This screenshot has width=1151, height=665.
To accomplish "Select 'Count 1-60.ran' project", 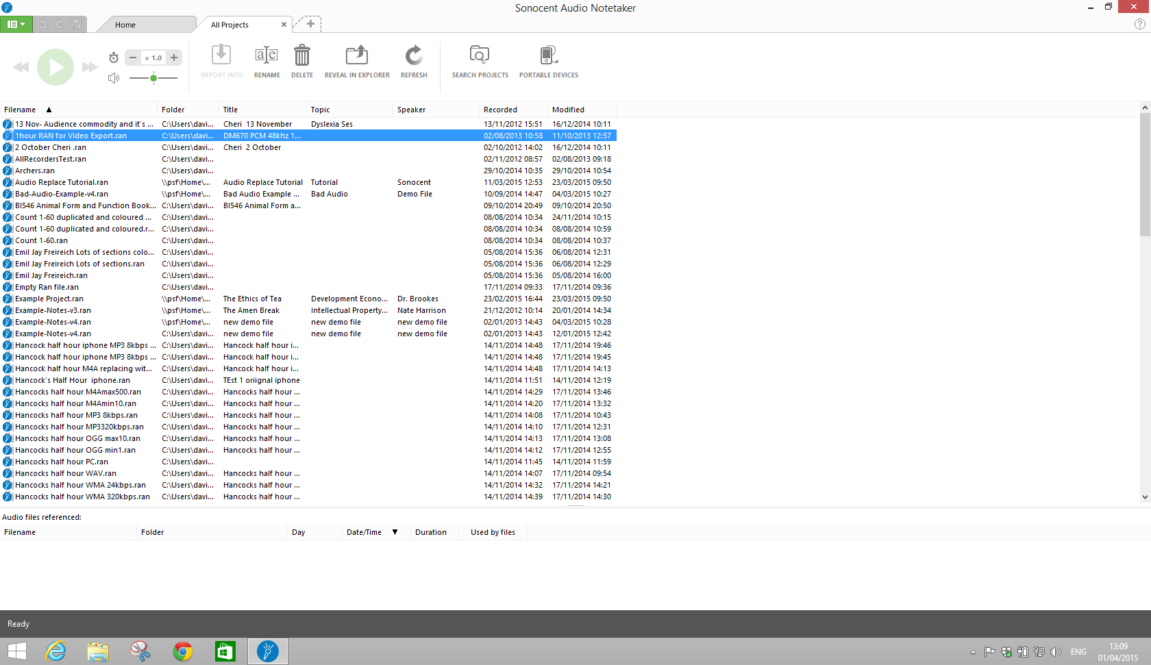I will [308, 240].
